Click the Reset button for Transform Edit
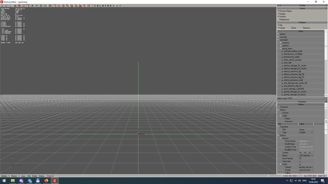The width and height of the screenshot is (328, 184). coord(302,130)
